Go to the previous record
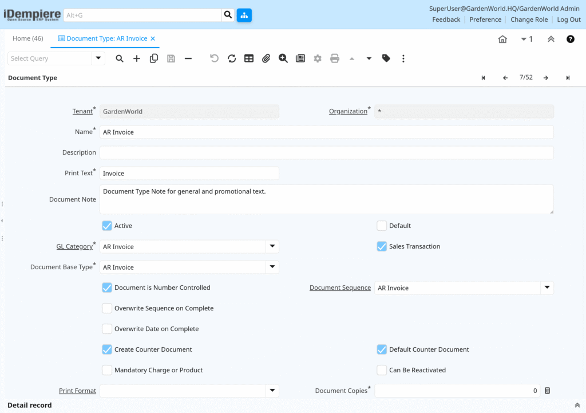This screenshot has width=586, height=413. click(505, 78)
